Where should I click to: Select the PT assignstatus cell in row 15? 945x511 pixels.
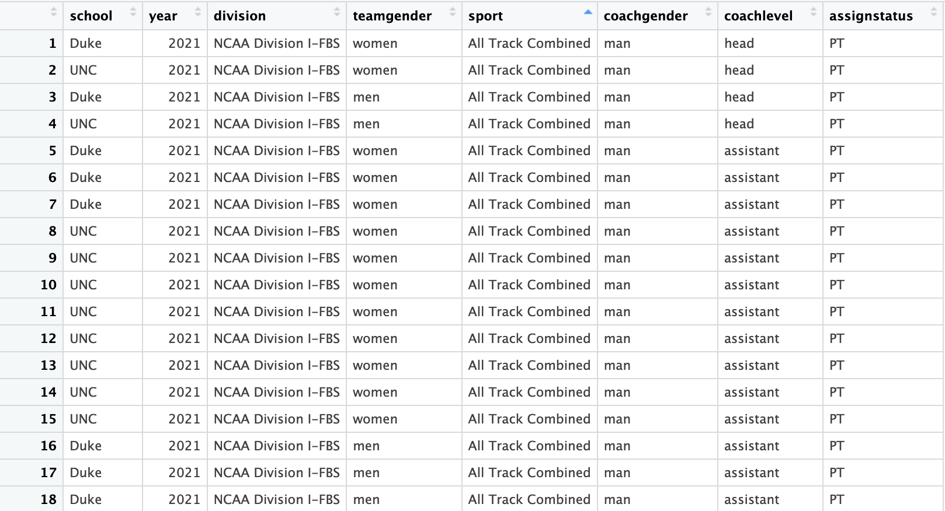pyautogui.click(x=836, y=419)
